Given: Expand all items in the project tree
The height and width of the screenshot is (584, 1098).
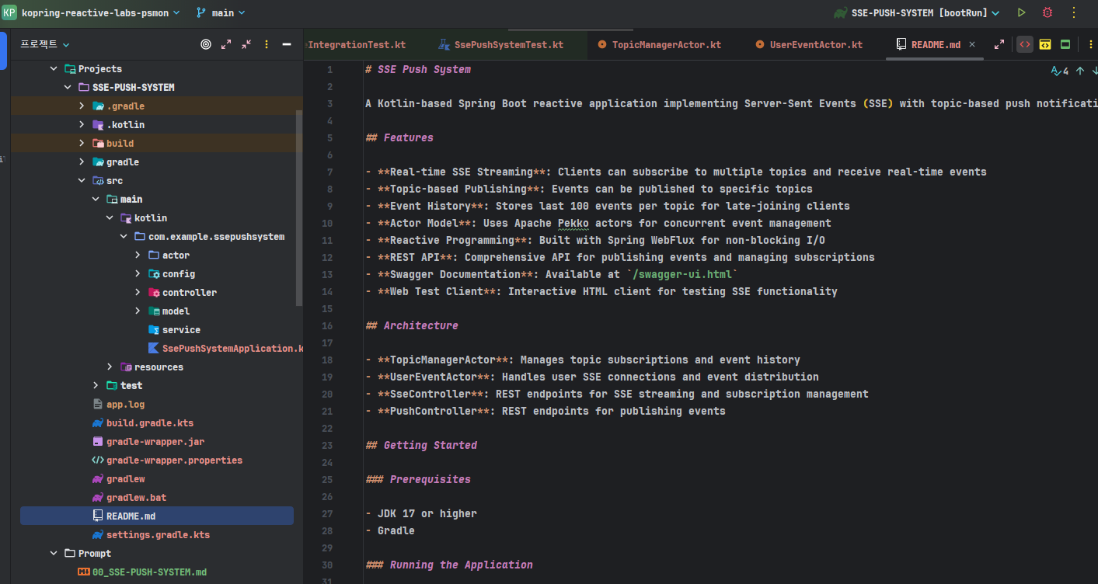Looking at the screenshot, I should point(226,44).
